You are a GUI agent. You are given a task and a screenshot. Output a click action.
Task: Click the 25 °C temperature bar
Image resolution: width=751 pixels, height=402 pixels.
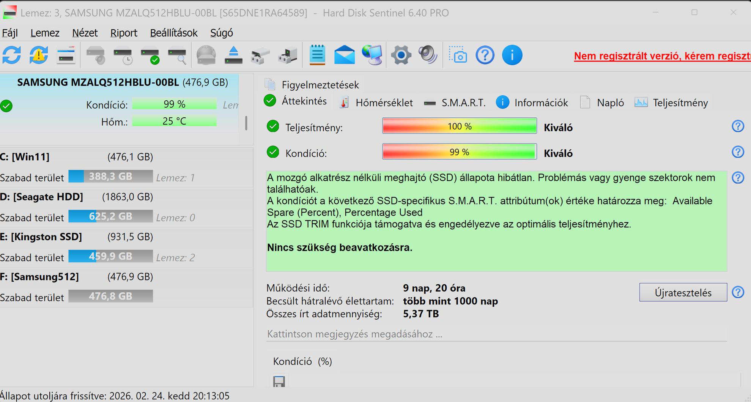click(x=174, y=121)
